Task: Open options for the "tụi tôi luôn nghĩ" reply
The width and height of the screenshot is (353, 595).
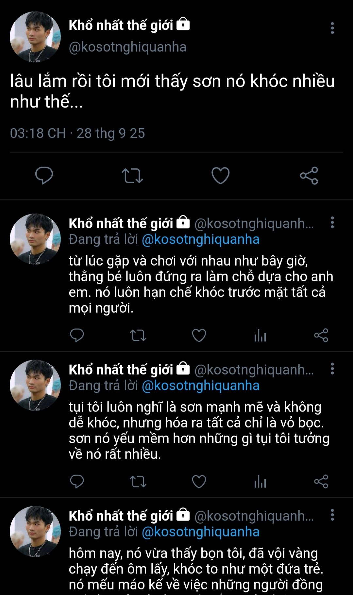Action: (332, 369)
